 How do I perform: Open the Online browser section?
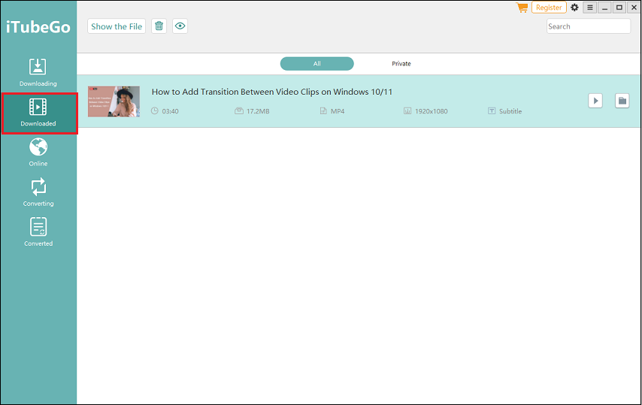coord(38,153)
